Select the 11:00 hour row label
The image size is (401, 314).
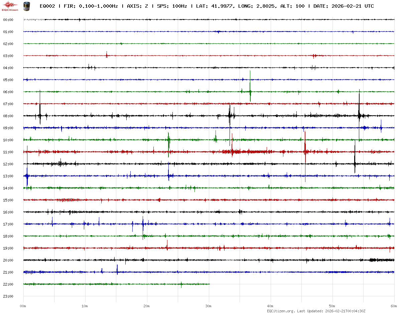8,152
